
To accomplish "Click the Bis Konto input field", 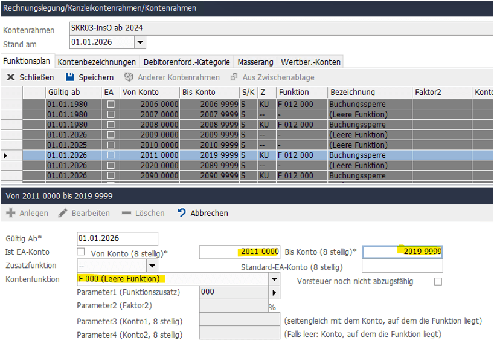I will click(x=402, y=252).
